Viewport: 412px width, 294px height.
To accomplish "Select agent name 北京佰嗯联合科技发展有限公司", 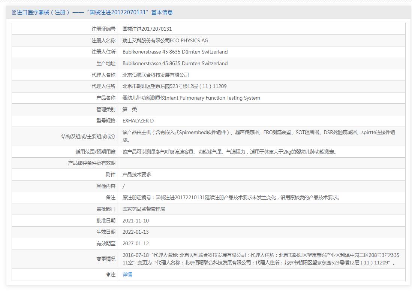I will (156, 75).
